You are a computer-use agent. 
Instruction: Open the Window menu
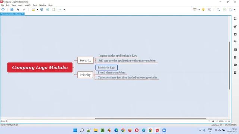pos(43,5)
